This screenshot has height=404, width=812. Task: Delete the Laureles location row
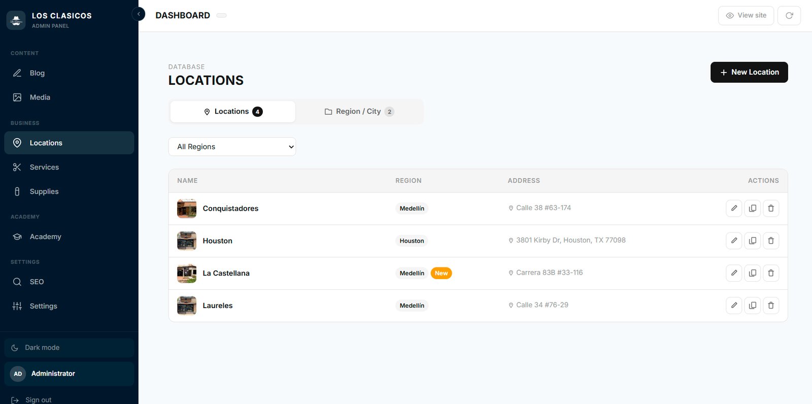tap(771, 306)
